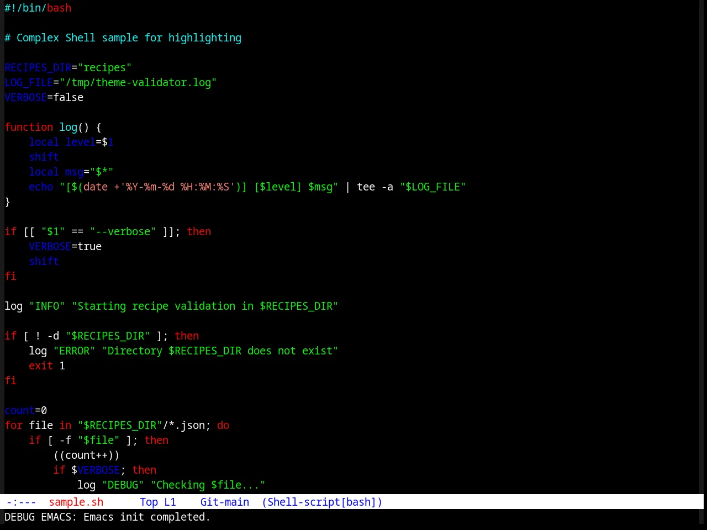Click the date format string '%Y-%m-%d %H:%M:%S'
The image size is (707, 530).
[177, 187]
